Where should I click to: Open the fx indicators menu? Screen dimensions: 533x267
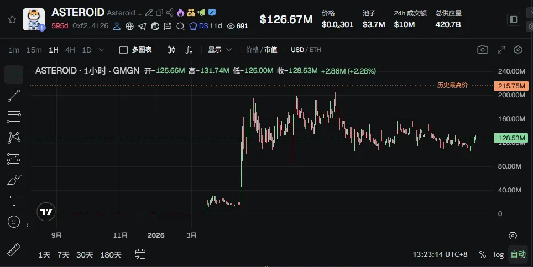tap(189, 50)
